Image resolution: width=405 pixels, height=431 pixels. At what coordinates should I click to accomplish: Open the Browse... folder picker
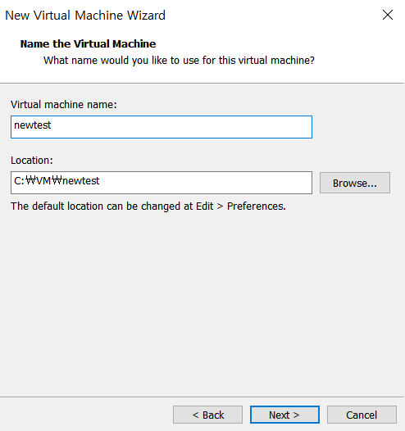[355, 183]
